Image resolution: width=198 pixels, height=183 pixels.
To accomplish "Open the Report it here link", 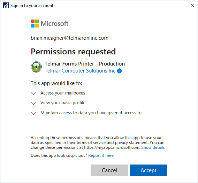I will [x=101, y=155].
